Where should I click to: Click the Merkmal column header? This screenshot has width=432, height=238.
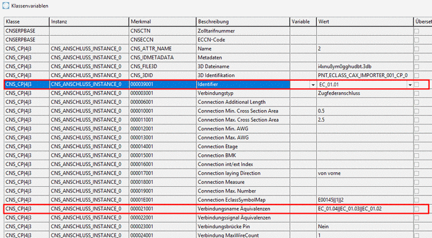point(162,21)
